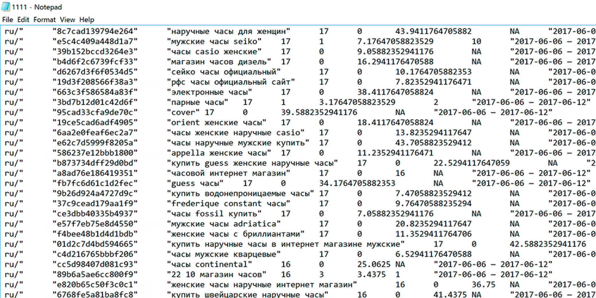Click the value 42.588235294176
596x298 pixels.
click(548, 244)
